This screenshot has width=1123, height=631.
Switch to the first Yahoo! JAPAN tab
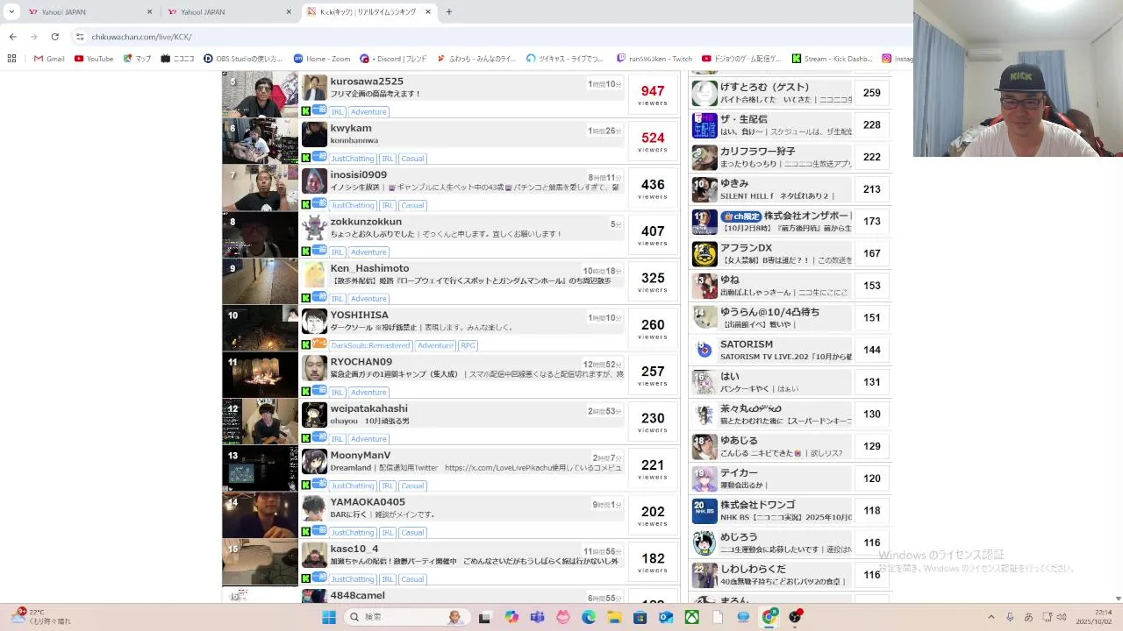[88, 12]
